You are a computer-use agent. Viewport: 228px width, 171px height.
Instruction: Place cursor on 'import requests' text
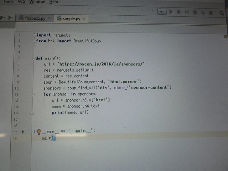tap(53, 35)
